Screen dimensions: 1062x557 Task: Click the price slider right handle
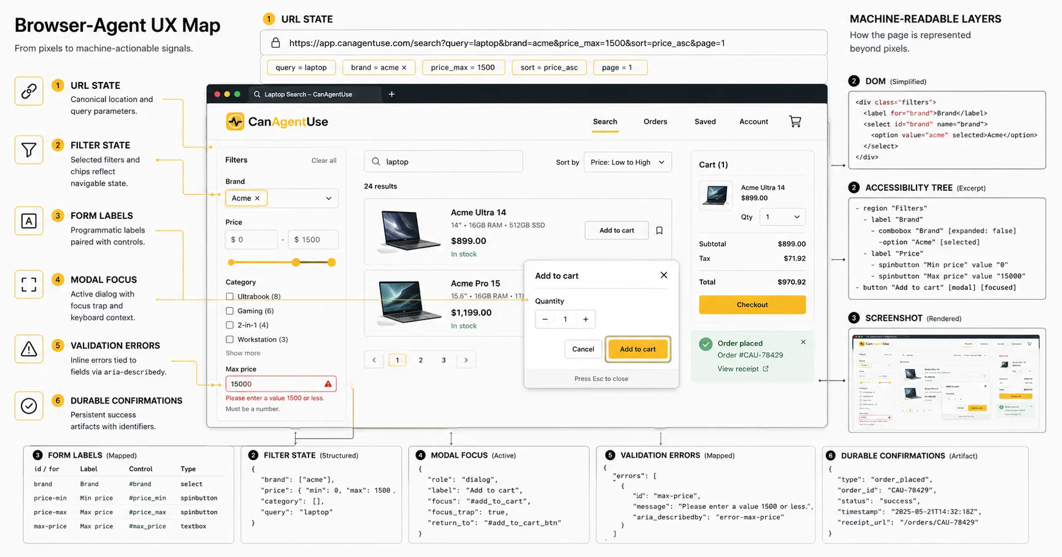331,262
